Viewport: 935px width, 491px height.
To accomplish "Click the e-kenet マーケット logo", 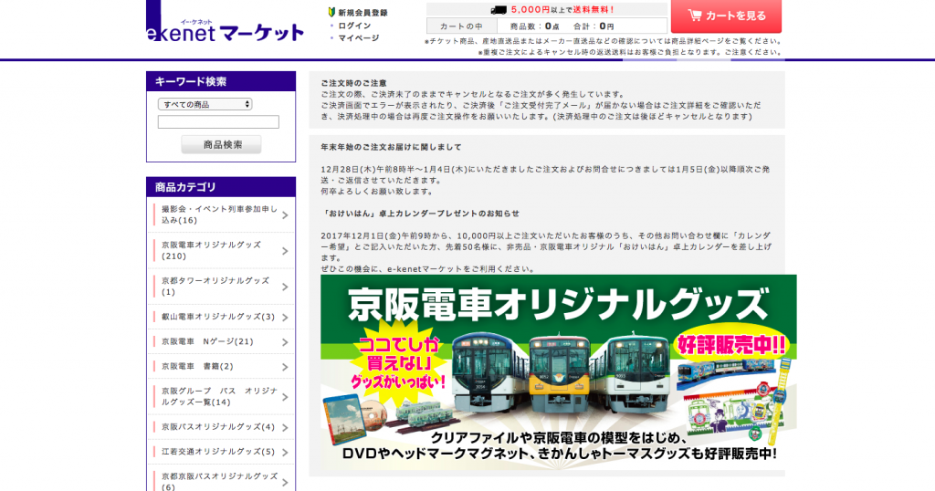I will coord(224,31).
